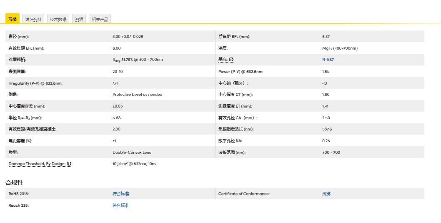Click the MgF₂ (400-700nm) coating value
The height and width of the screenshot is (223, 441).
pos(340,48)
